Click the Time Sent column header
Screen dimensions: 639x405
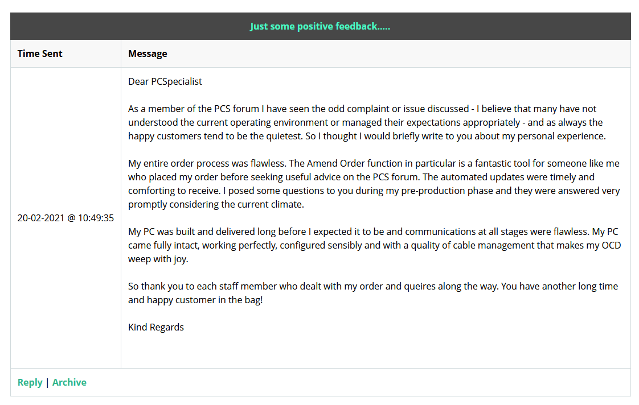(40, 53)
